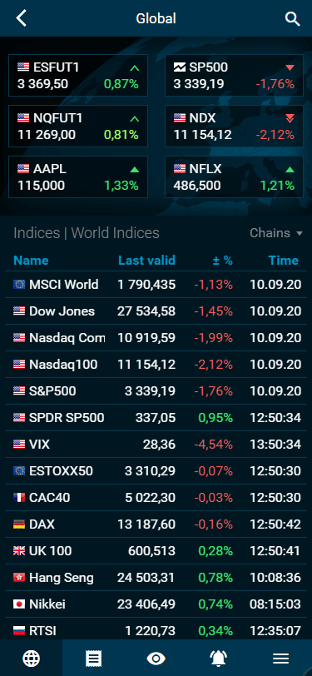Open the NFLX quote tile
312x676 pixels.
(x=234, y=176)
